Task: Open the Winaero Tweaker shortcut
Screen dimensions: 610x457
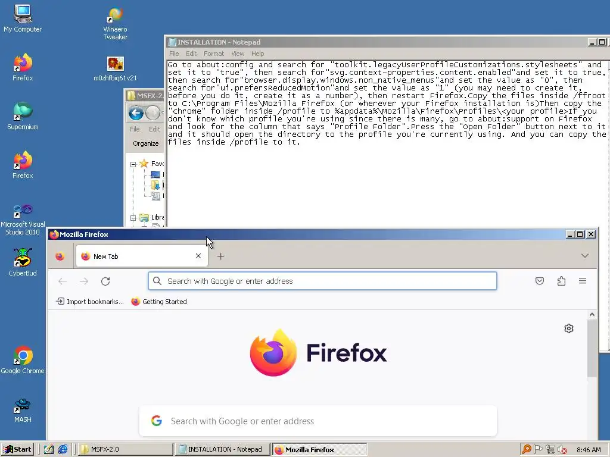Action: click(x=115, y=23)
